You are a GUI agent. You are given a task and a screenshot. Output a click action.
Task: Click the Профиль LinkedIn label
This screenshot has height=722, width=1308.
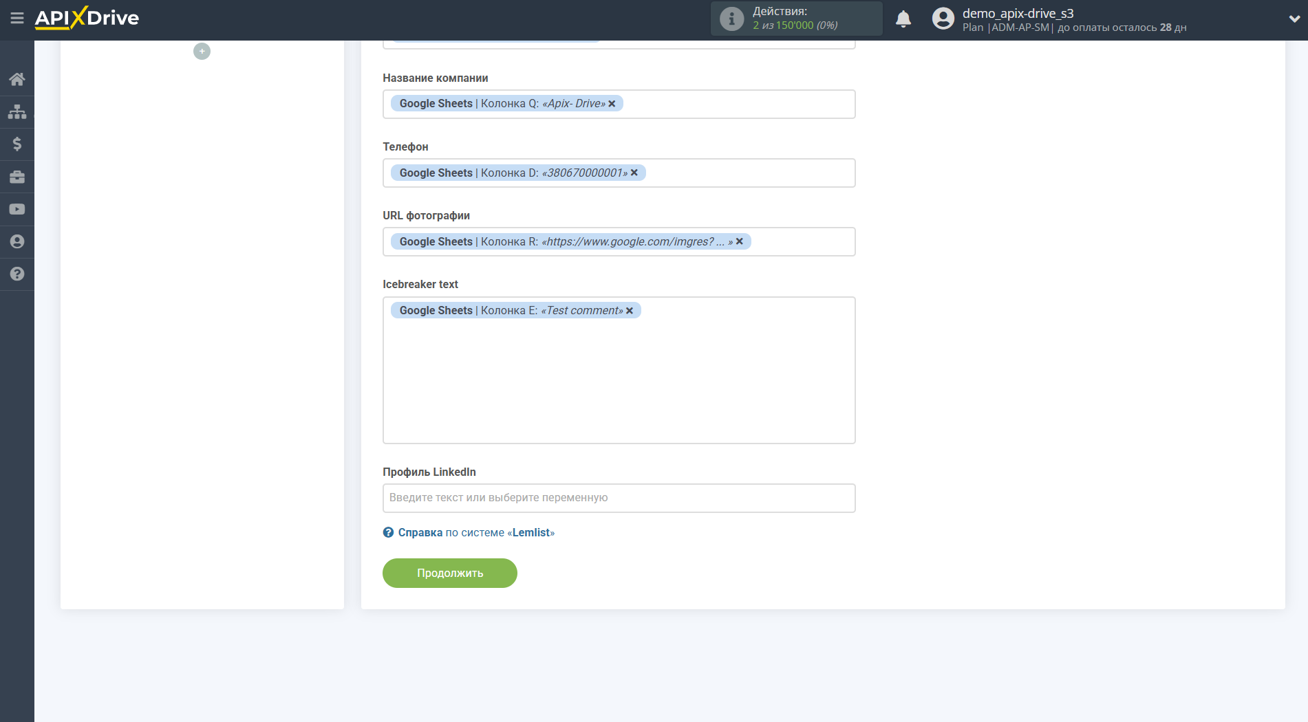(429, 472)
